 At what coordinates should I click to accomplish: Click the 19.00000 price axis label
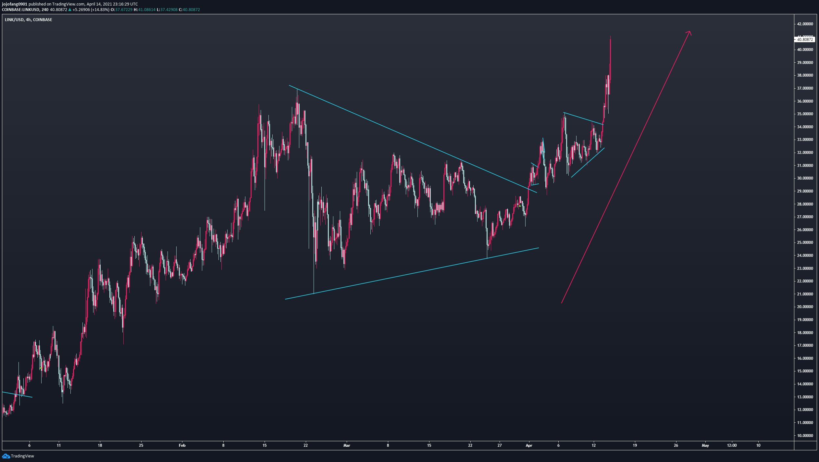[x=805, y=320]
